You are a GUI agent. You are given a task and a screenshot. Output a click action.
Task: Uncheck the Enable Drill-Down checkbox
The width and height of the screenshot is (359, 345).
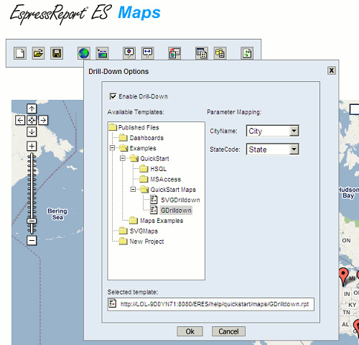tap(113, 96)
